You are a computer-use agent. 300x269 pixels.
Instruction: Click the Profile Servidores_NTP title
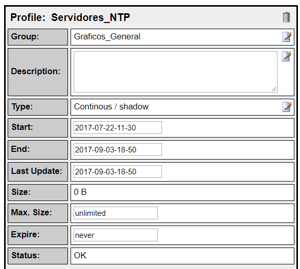pyautogui.click(x=70, y=17)
